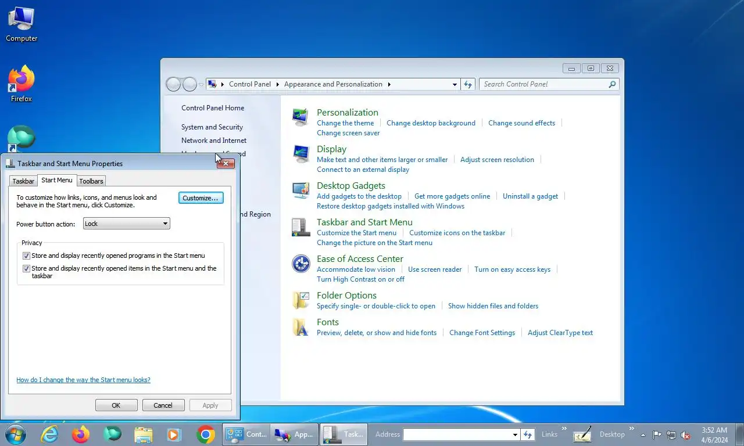Switch to the Toolbars tab

click(x=91, y=181)
